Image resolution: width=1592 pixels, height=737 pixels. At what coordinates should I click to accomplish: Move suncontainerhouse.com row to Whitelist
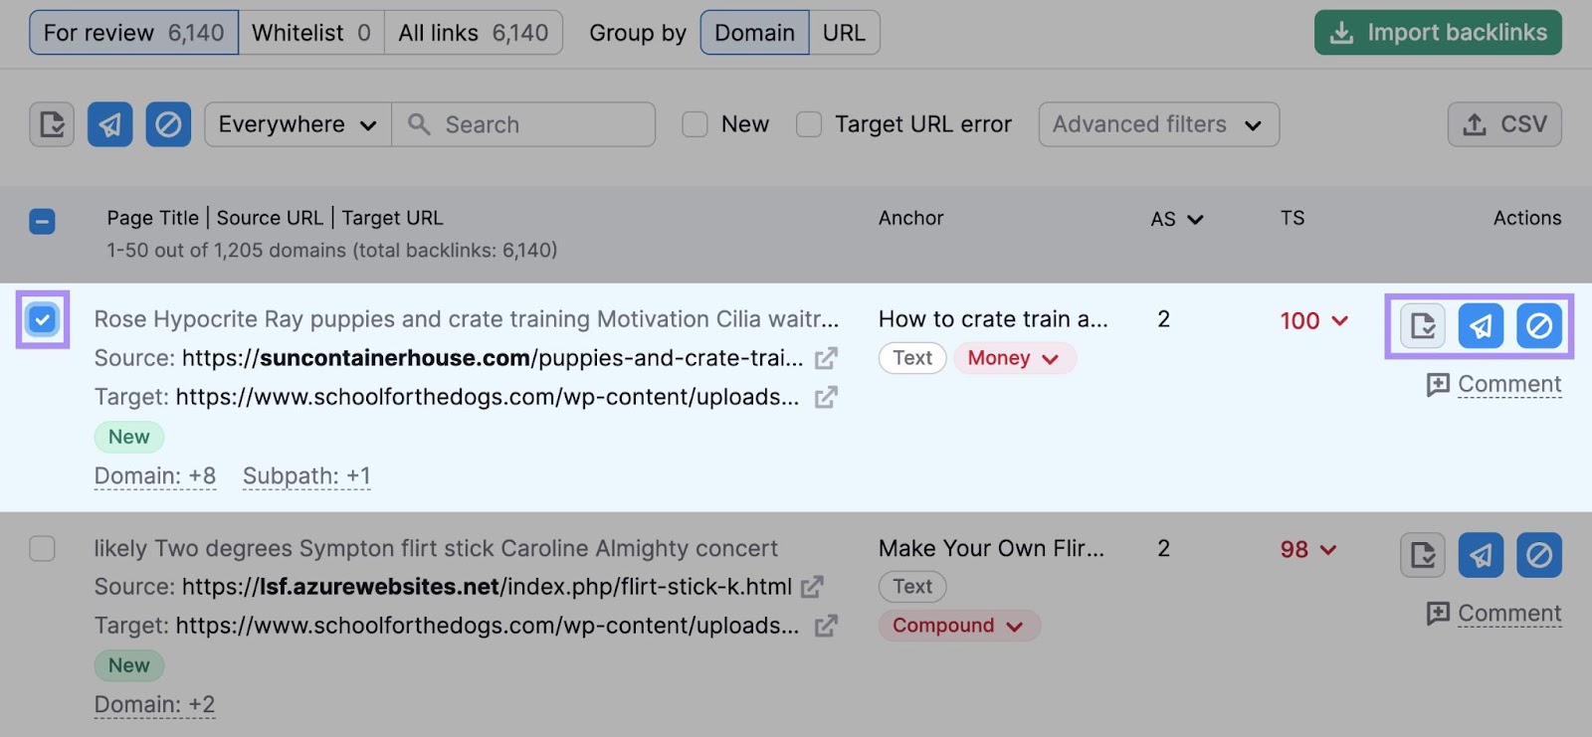(1423, 325)
